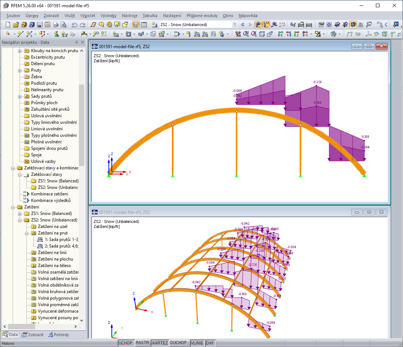Viewport: 403px width, 347px height.
Task: Insert new line tool icon
Action: 21,34
